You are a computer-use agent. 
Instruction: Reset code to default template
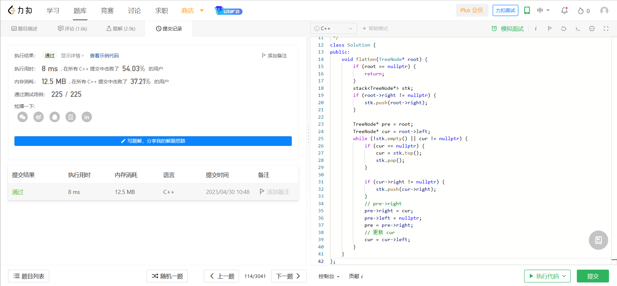coord(564,29)
